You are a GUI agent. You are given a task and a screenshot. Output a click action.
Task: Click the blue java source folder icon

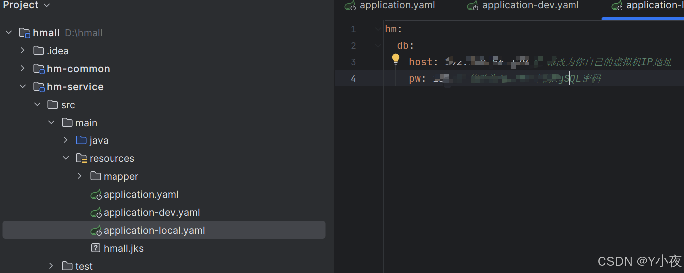click(81, 140)
